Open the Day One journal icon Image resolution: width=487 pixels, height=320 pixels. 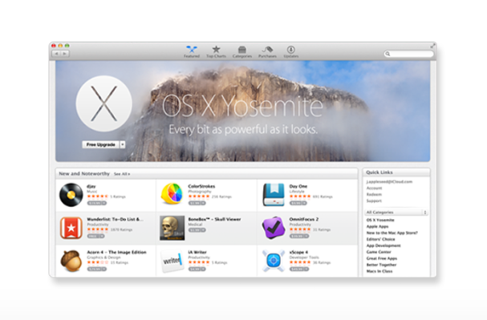point(274,195)
